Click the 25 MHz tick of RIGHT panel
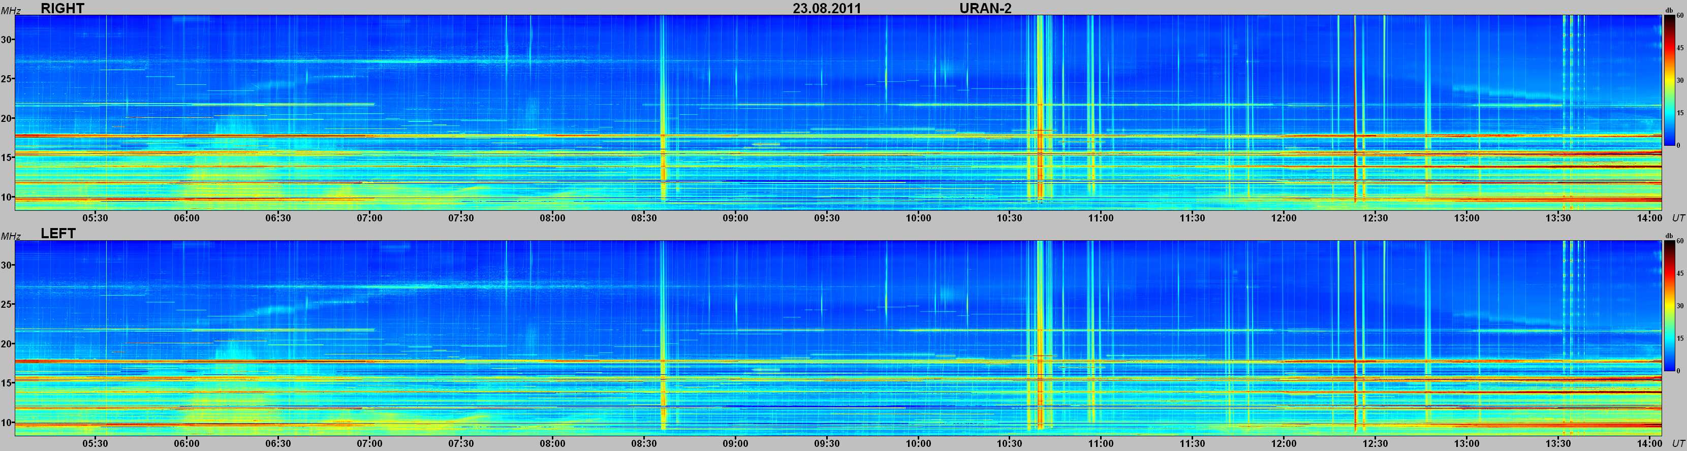The width and height of the screenshot is (1687, 451). coord(7,79)
